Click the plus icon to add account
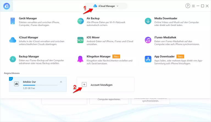This screenshot has height=122, width=211. coord(84,85)
